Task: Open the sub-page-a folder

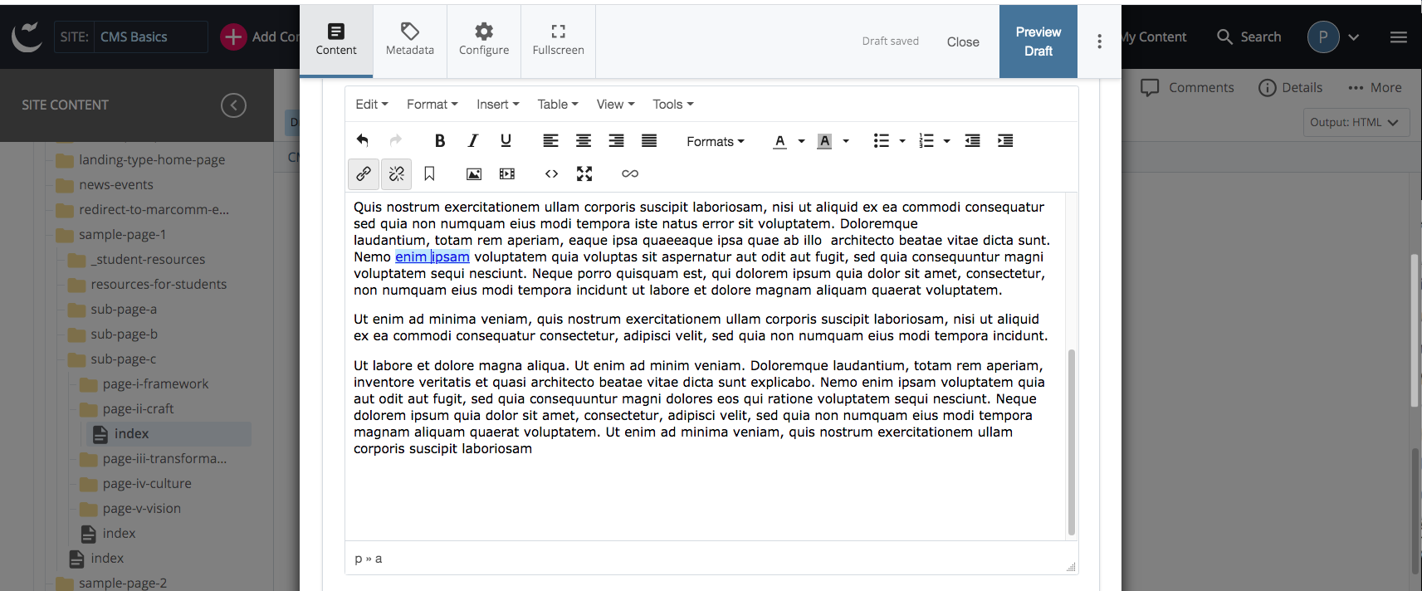Action: pos(112,309)
